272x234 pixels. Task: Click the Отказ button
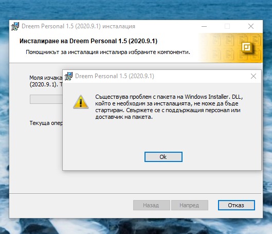coord(237,205)
